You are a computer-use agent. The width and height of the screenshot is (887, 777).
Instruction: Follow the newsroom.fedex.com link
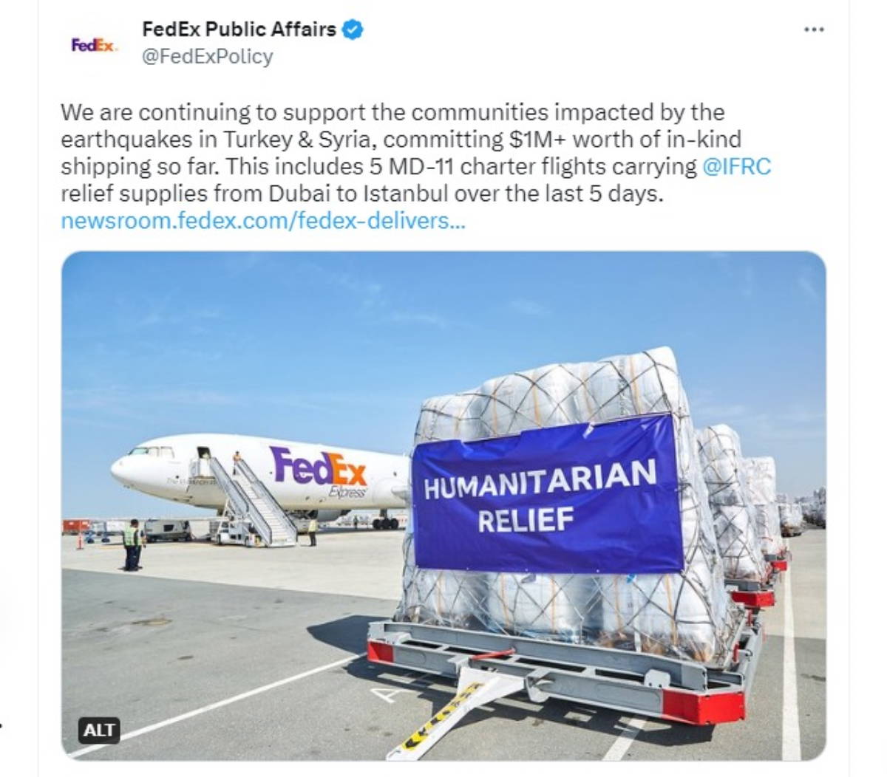(263, 221)
